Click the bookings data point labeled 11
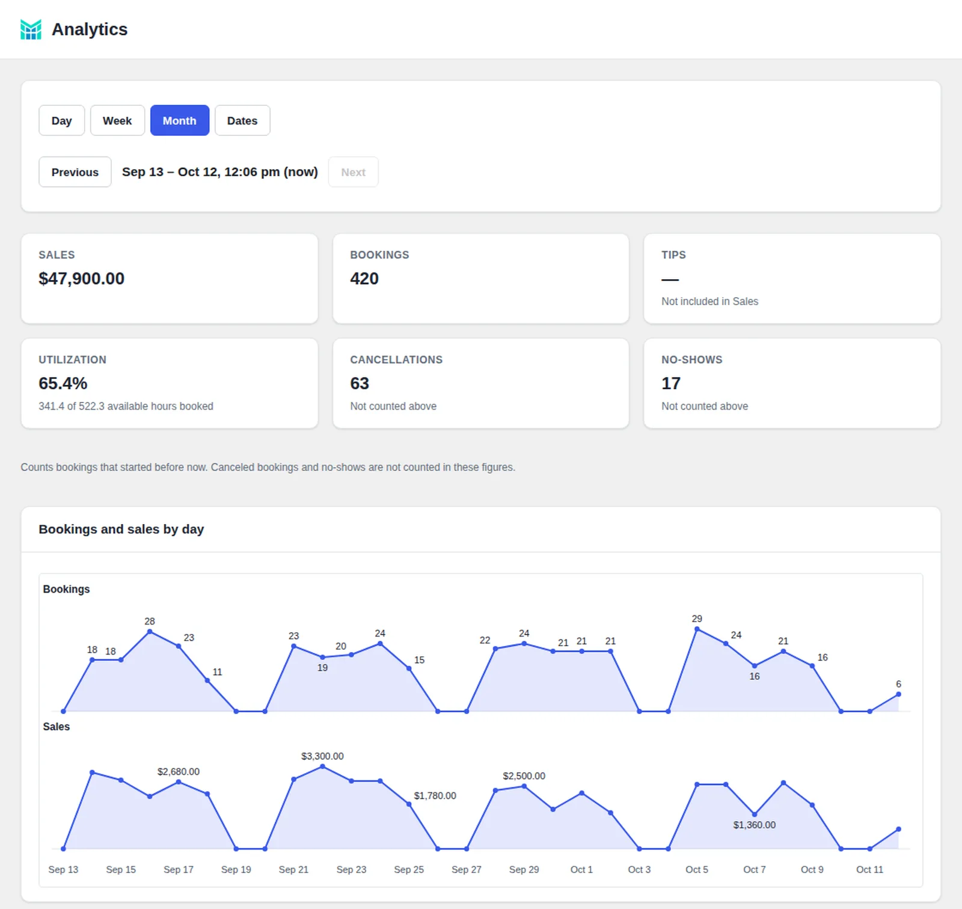 pyautogui.click(x=207, y=680)
